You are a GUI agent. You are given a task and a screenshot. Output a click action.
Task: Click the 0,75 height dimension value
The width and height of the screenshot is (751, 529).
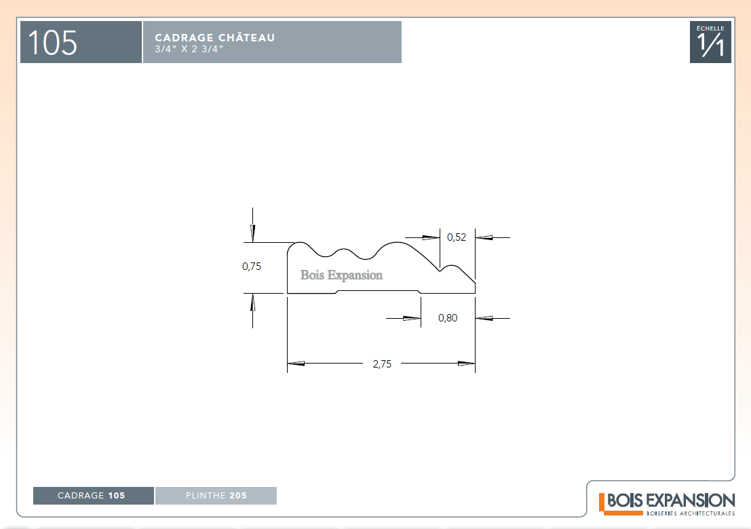click(x=252, y=266)
